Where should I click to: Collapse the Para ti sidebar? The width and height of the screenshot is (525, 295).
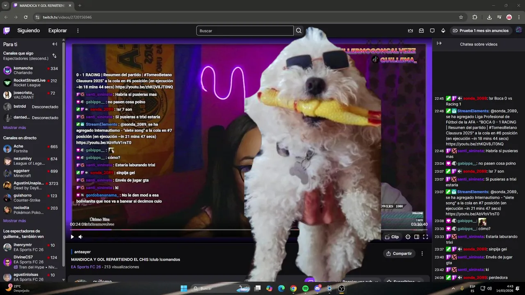[x=55, y=44]
